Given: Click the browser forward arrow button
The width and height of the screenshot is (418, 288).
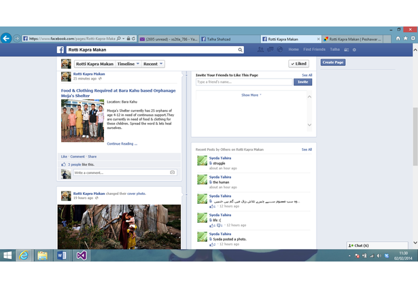Looking at the screenshot, I should [16, 39].
